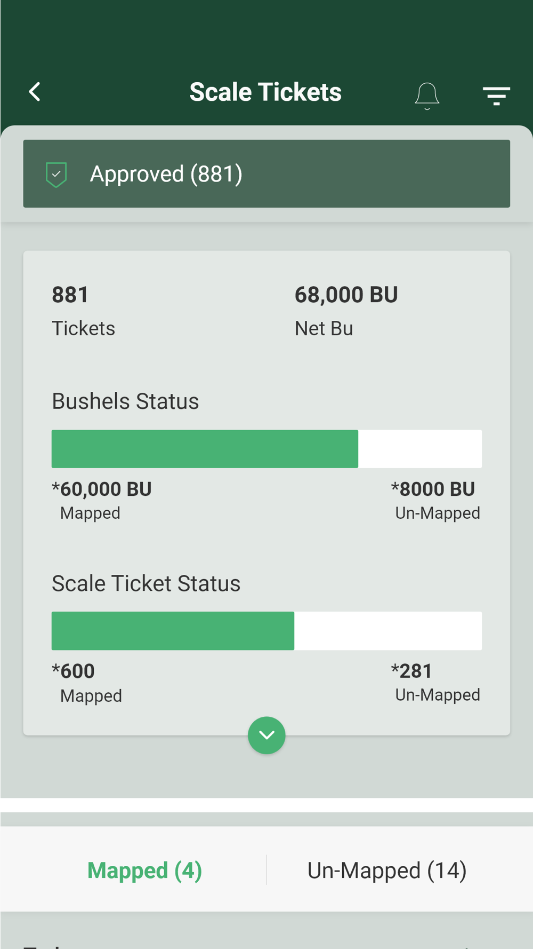Click white unfilled part of Scale Ticket Status bar
The height and width of the screenshot is (949, 533).
click(x=388, y=631)
